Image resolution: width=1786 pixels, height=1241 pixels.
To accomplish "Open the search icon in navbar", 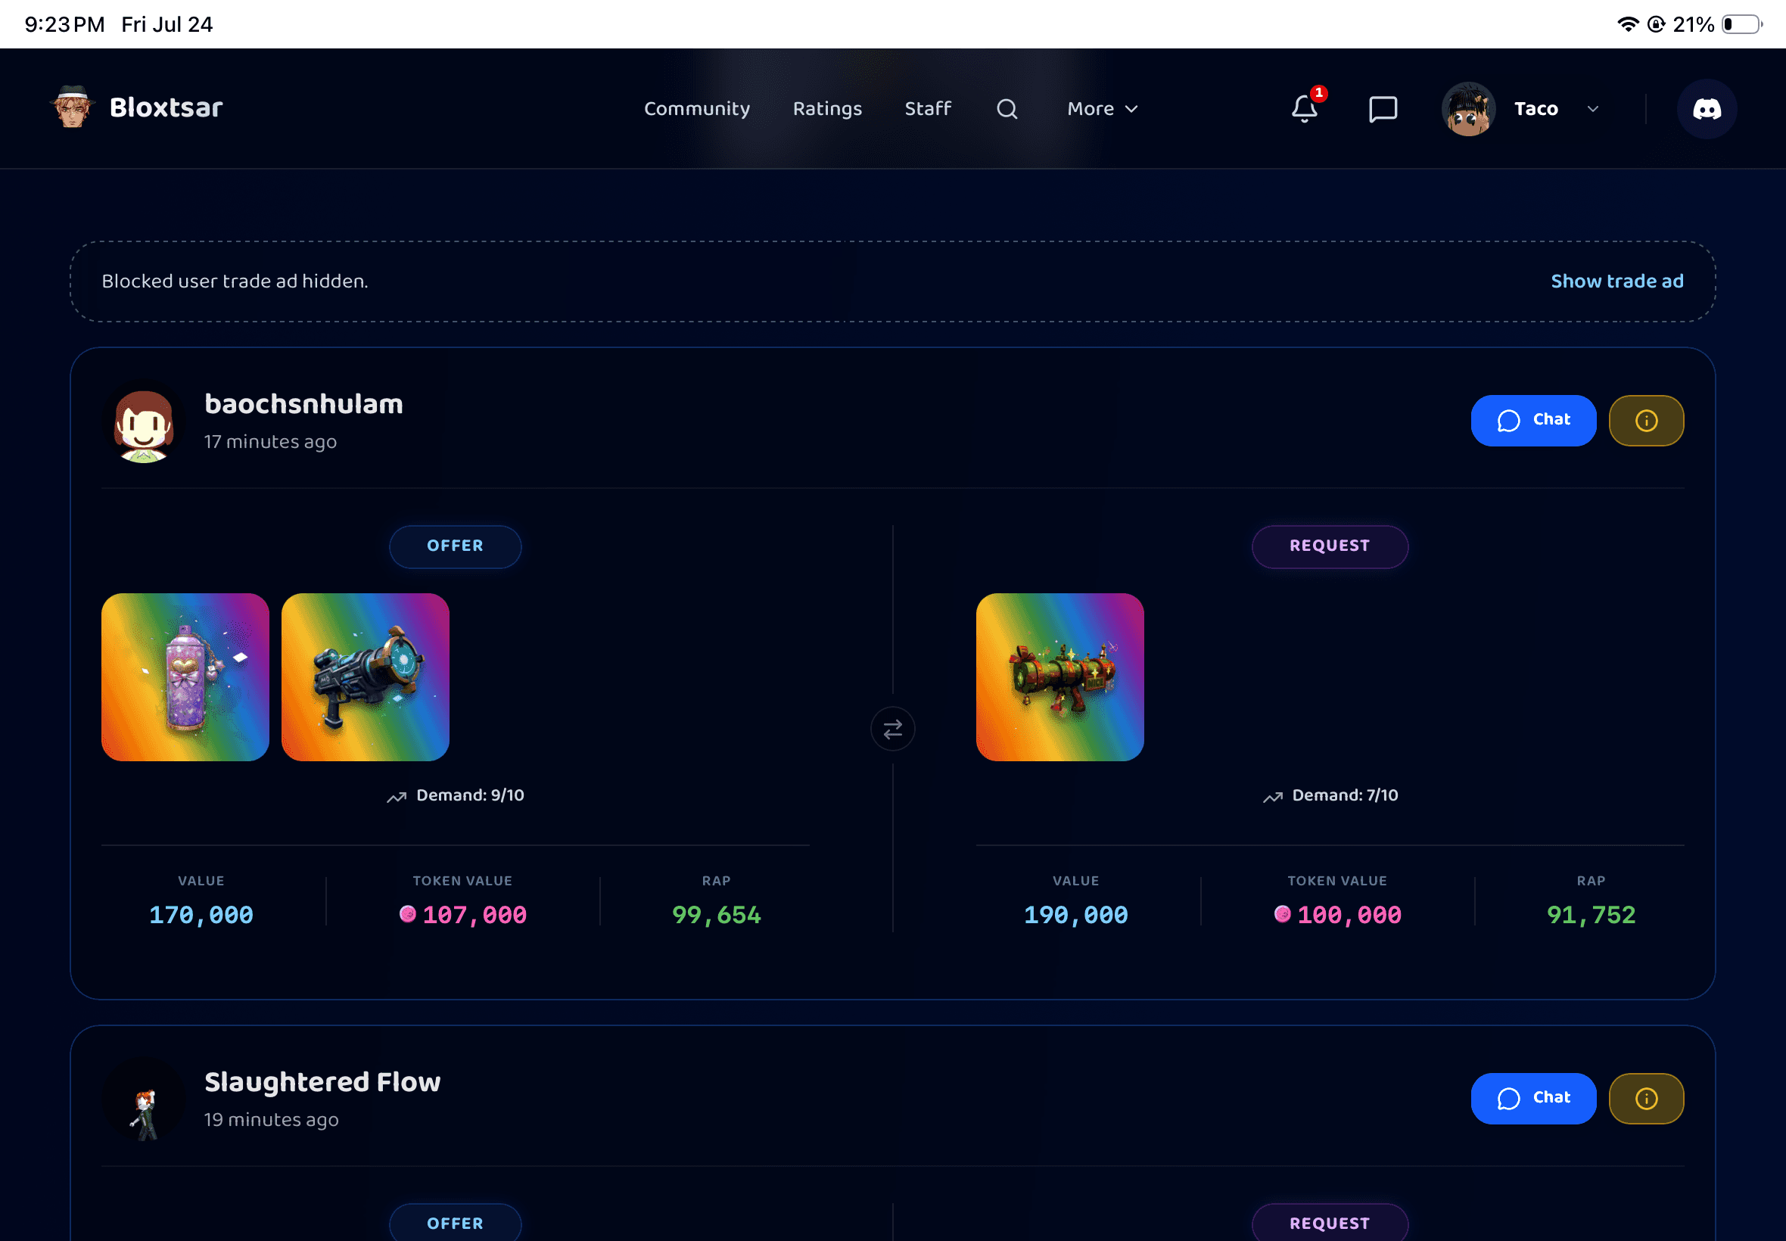I will (x=1007, y=109).
